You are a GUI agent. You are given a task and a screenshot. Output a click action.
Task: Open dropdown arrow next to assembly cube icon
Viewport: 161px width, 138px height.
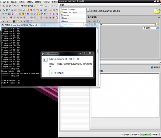tap(44, 17)
